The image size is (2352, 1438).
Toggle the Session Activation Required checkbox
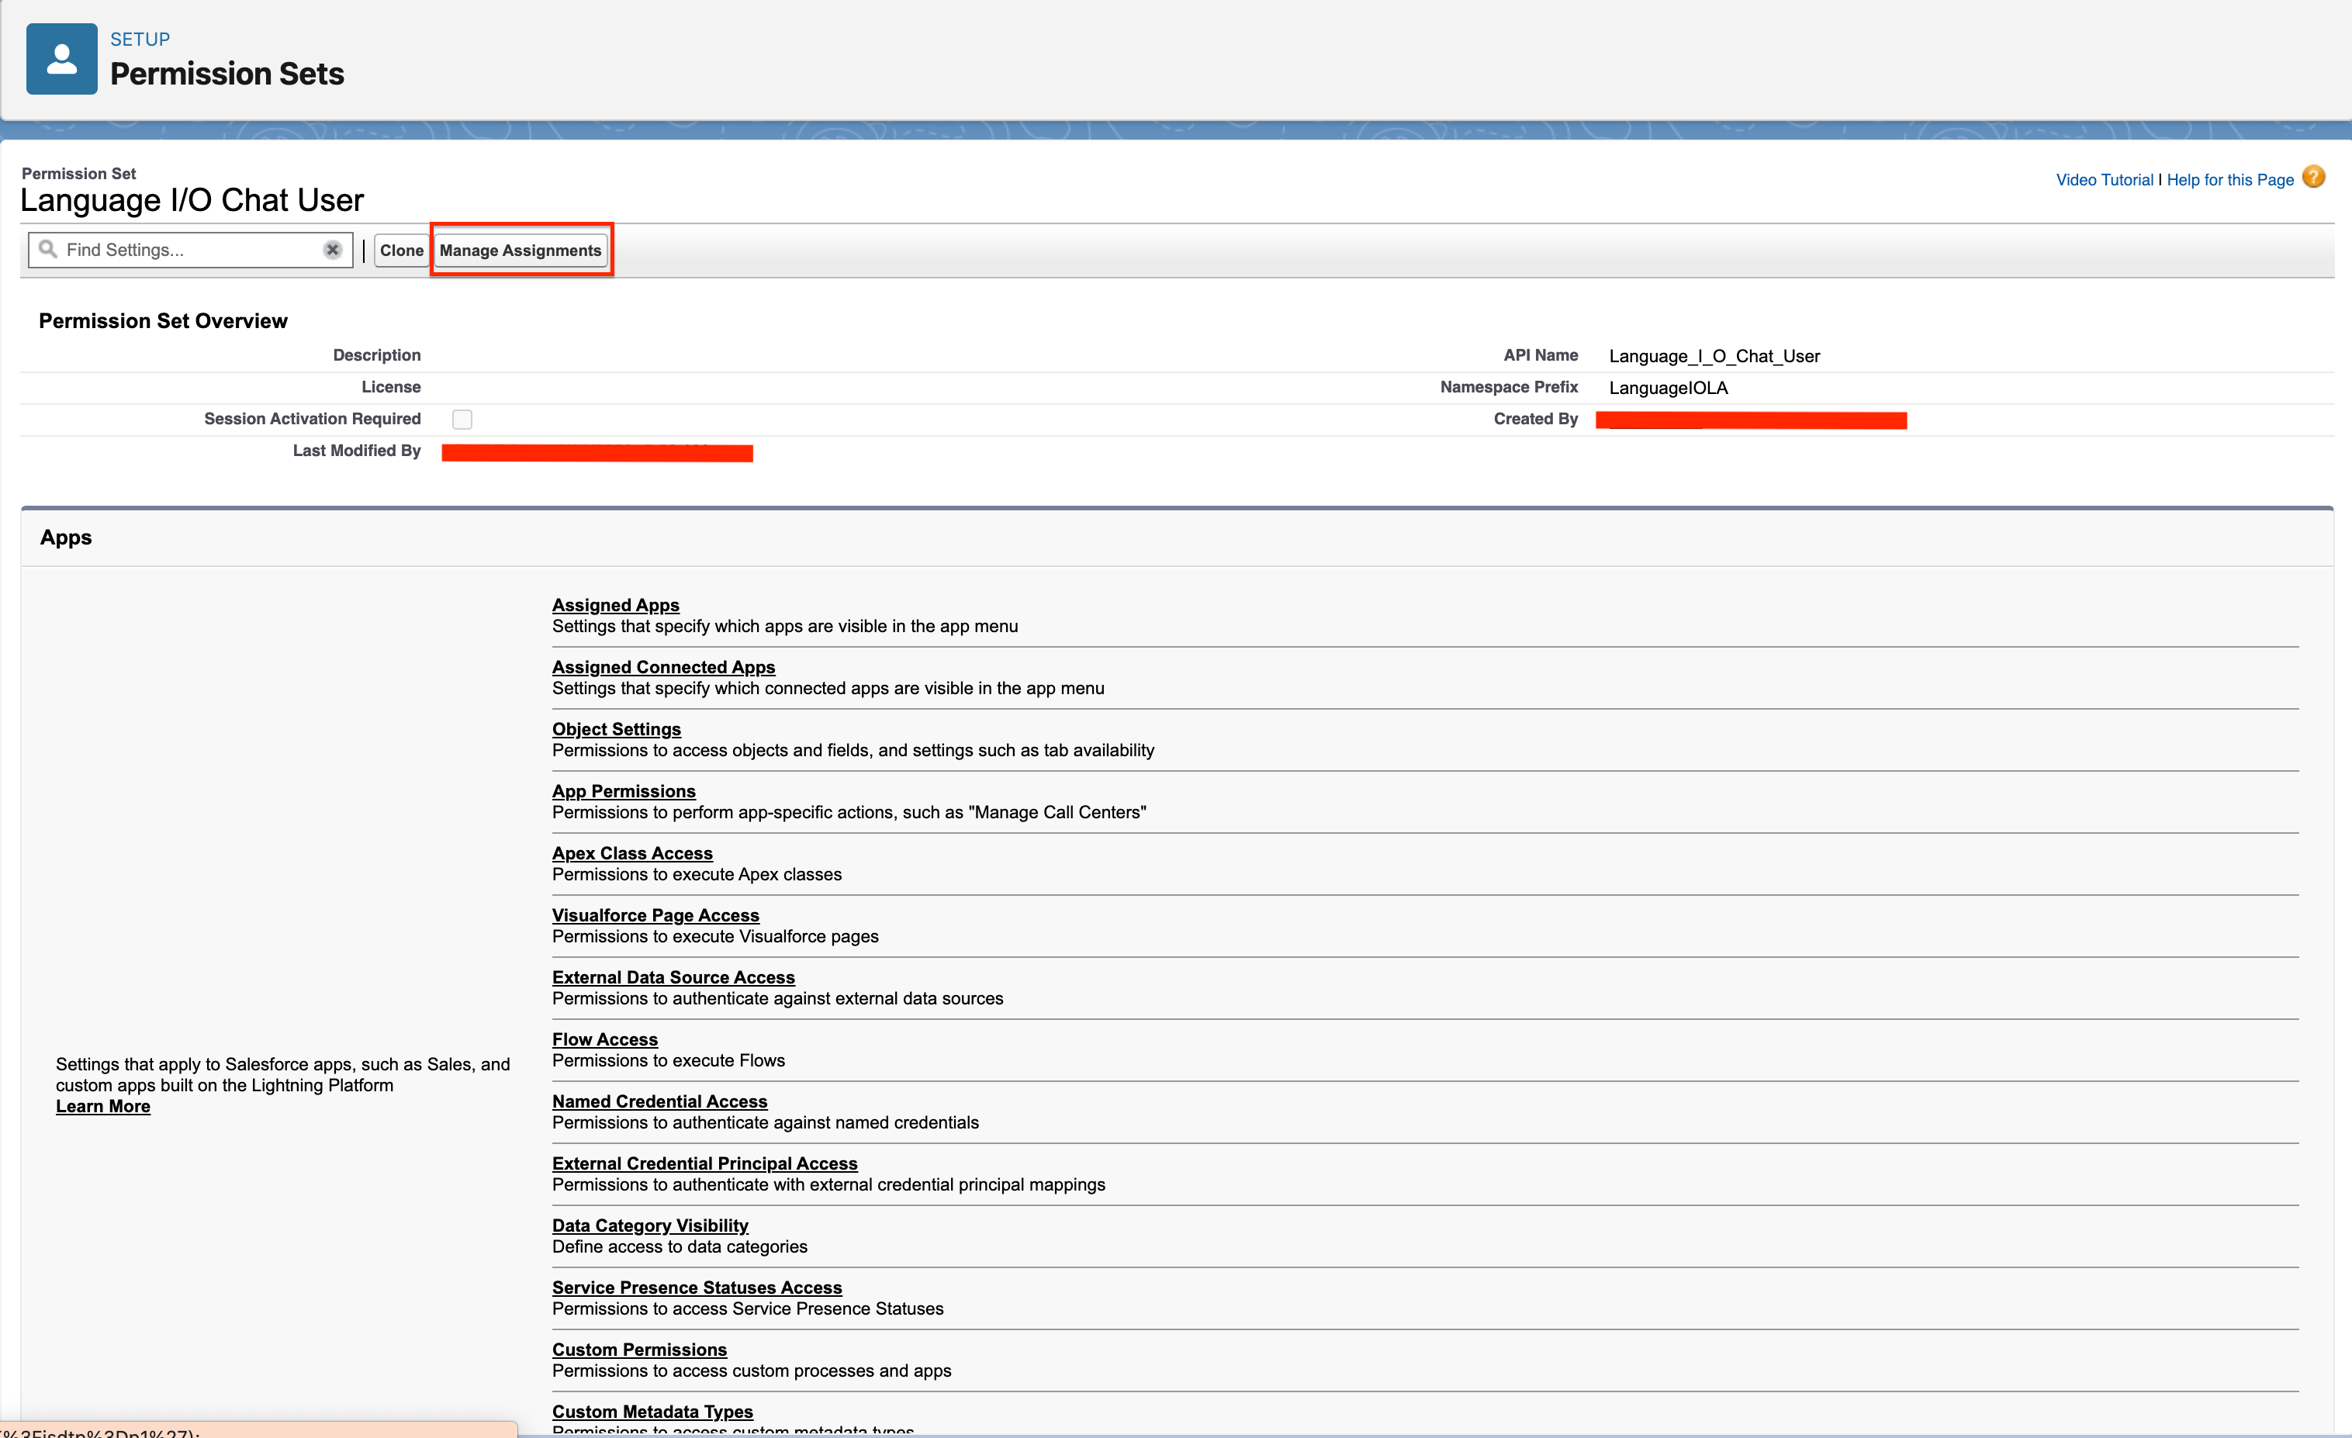462,419
